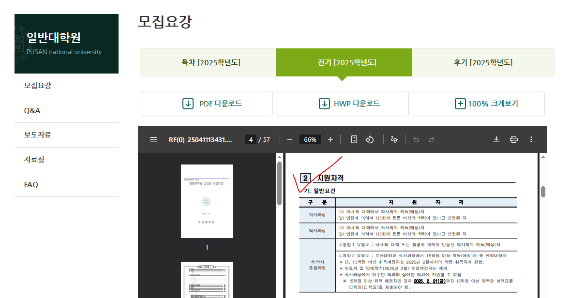This screenshot has height=298, width=570.
Task: Switch to the 후기 [2025학년도] tab
Action: pos(482,62)
